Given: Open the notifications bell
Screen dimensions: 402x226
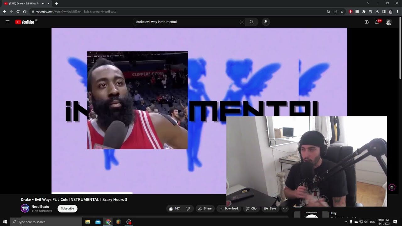Looking at the screenshot, I should pyautogui.click(x=377, y=22).
